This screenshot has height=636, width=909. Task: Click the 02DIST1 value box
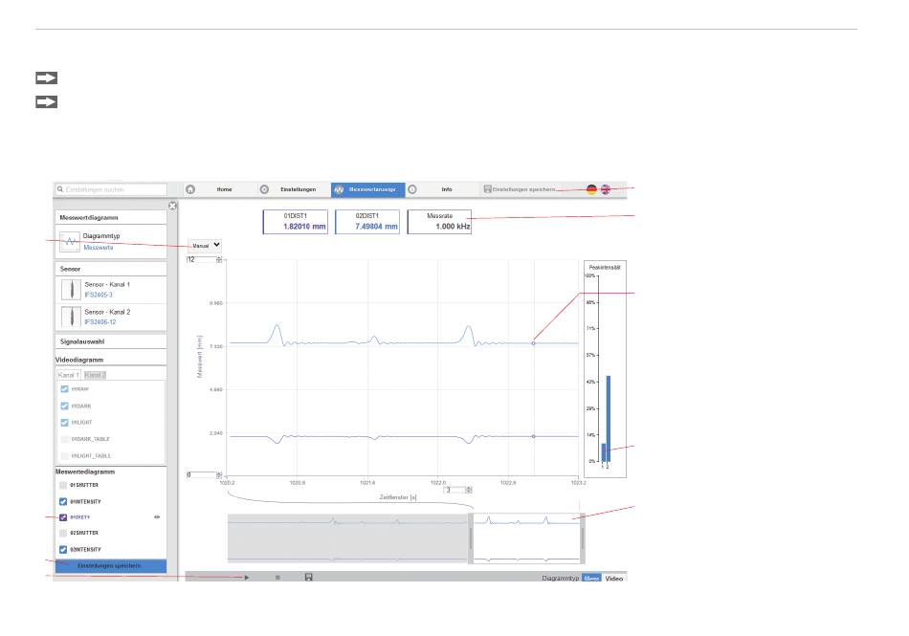coord(367,222)
